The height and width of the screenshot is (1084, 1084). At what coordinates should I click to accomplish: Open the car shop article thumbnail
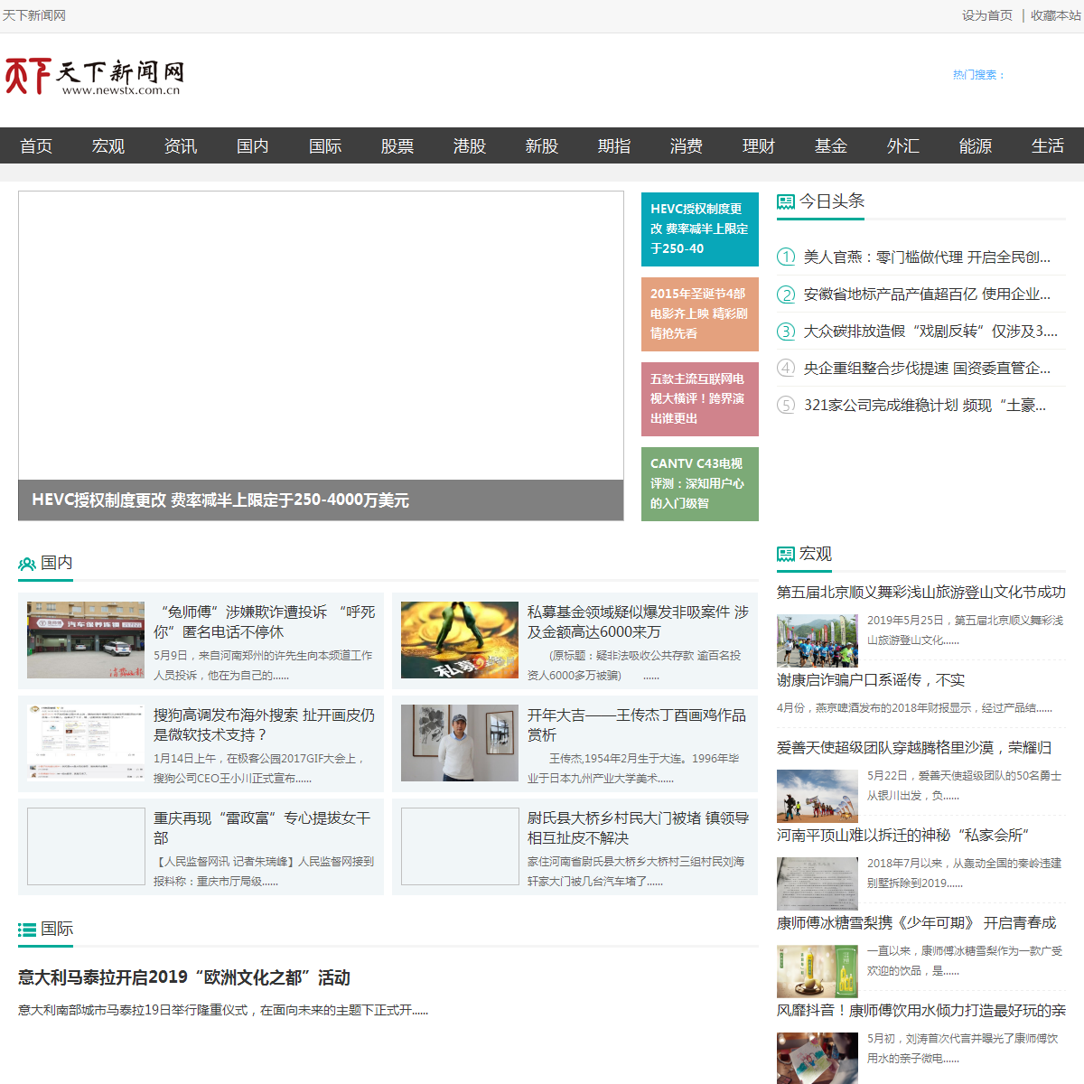pos(86,640)
